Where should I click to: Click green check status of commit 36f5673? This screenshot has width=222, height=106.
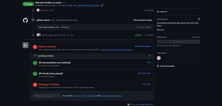(x=145, y=35)
